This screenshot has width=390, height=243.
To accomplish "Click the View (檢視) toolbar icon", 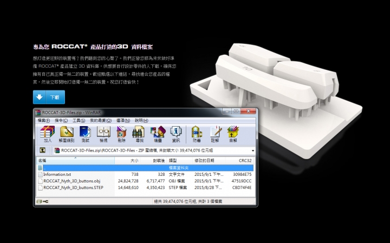I will (103, 134).
